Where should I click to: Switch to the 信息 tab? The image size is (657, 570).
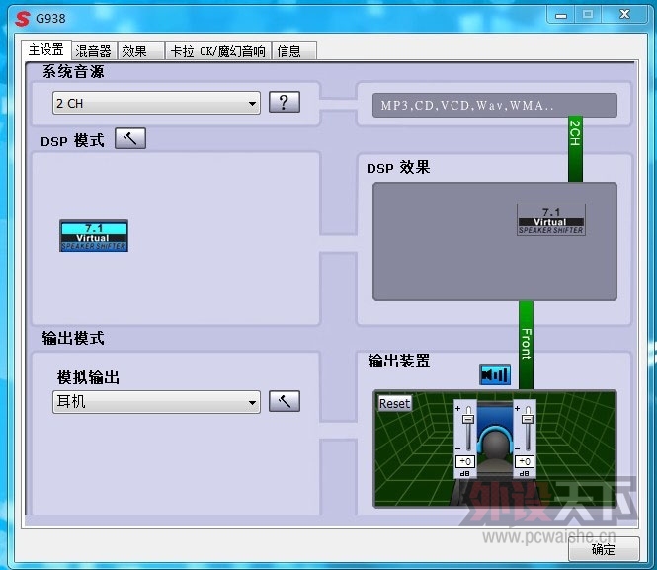tap(294, 51)
